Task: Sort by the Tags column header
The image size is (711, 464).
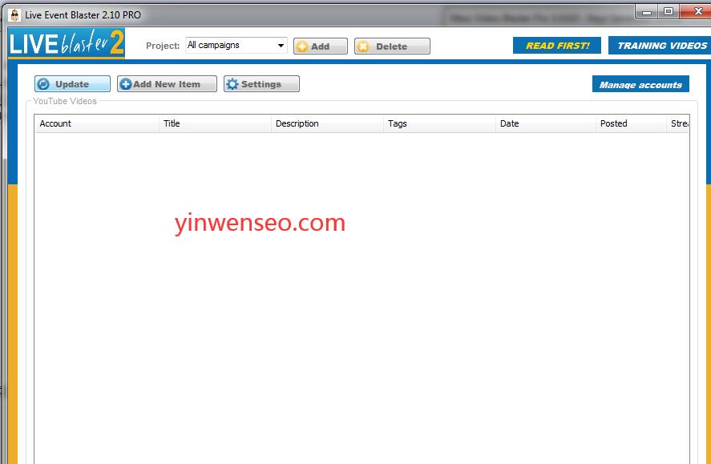Action: point(439,123)
